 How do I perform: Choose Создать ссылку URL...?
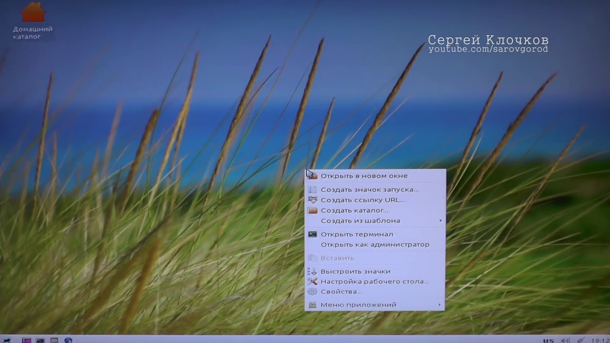tap(375, 200)
